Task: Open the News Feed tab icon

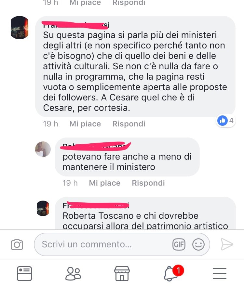Action: click(24, 274)
